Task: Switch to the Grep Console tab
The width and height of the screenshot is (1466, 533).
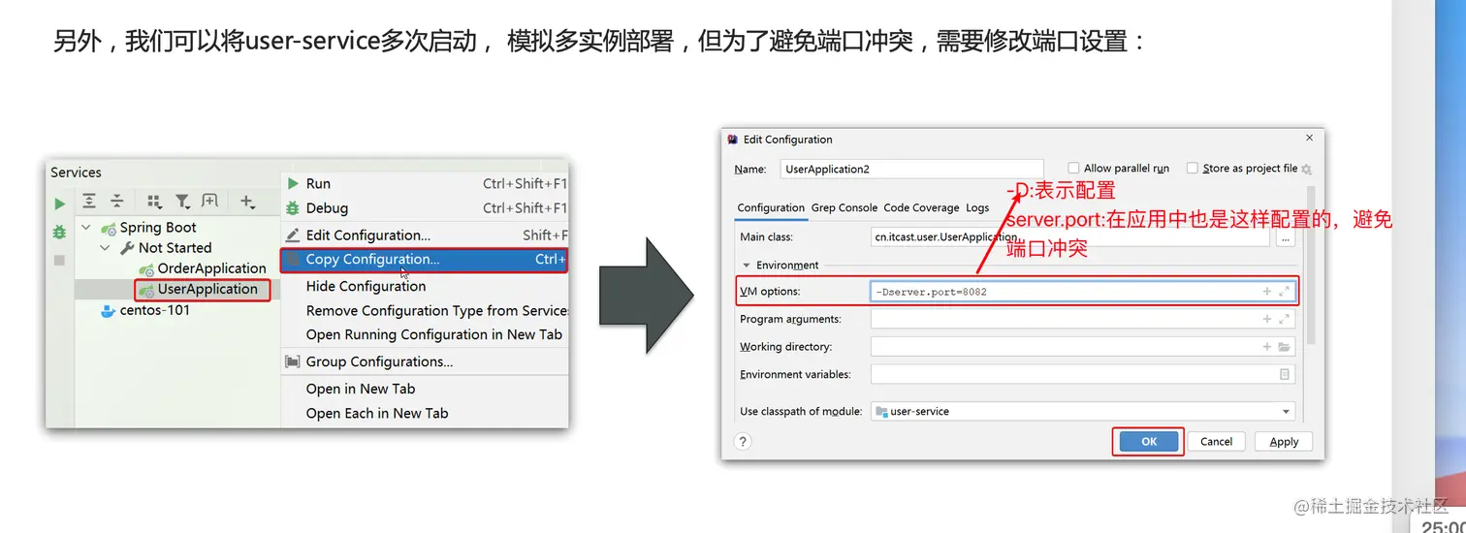Action: 845,207
